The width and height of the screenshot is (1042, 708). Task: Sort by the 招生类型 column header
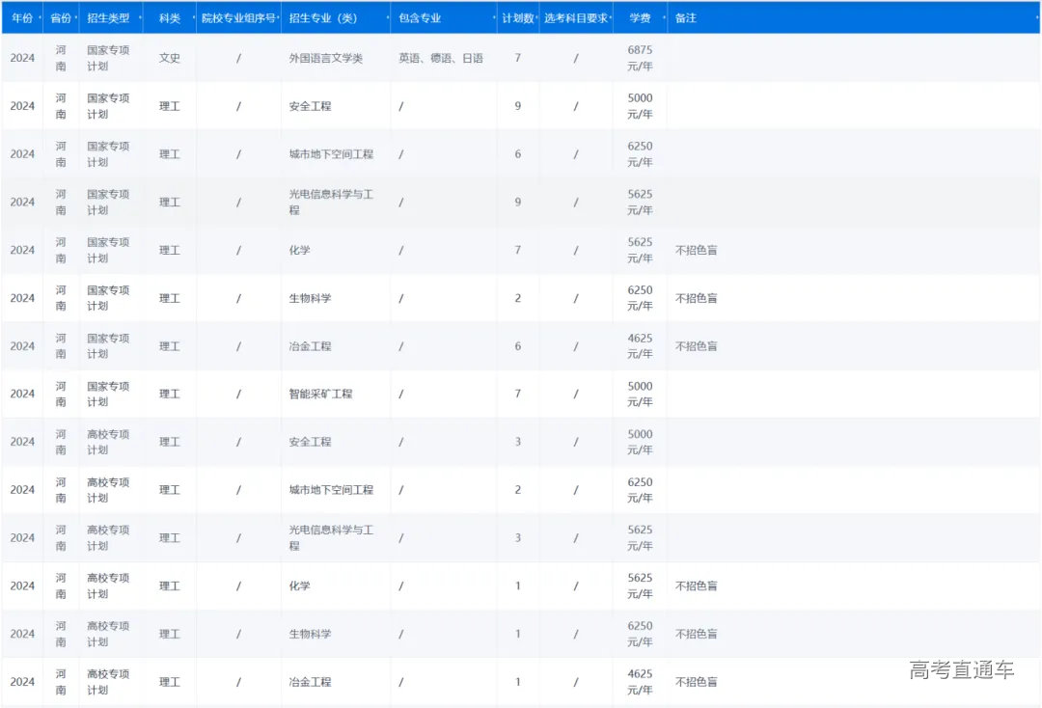click(x=107, y=18)
